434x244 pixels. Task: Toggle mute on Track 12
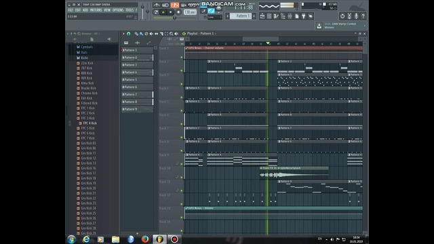pos(182,204)
